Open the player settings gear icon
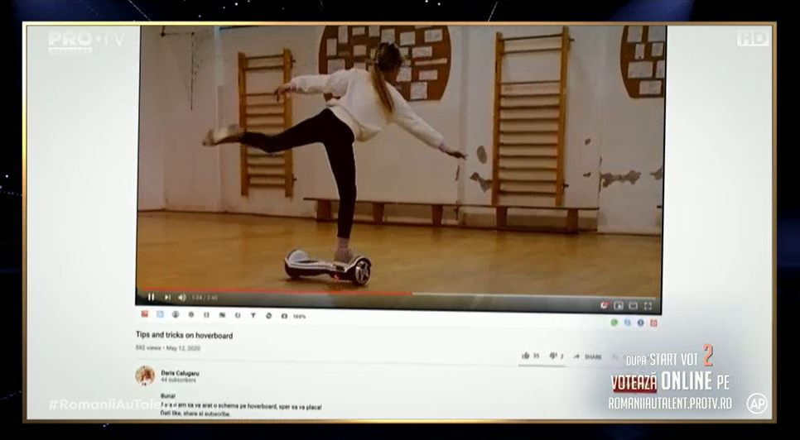The width and height of the screenshot is (800, 440). pos(605,305)
